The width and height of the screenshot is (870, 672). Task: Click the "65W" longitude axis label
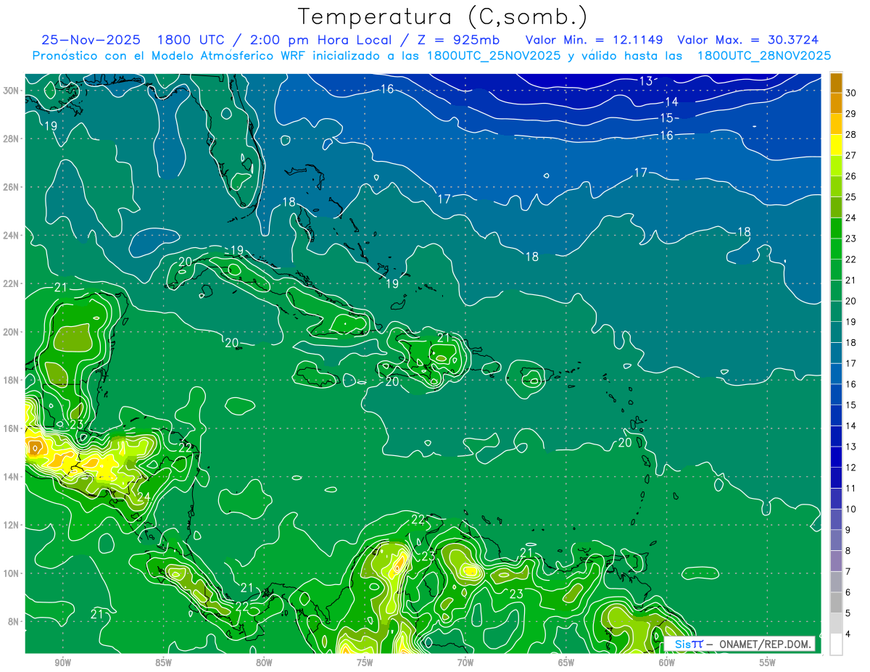click(x=566, y=663)
